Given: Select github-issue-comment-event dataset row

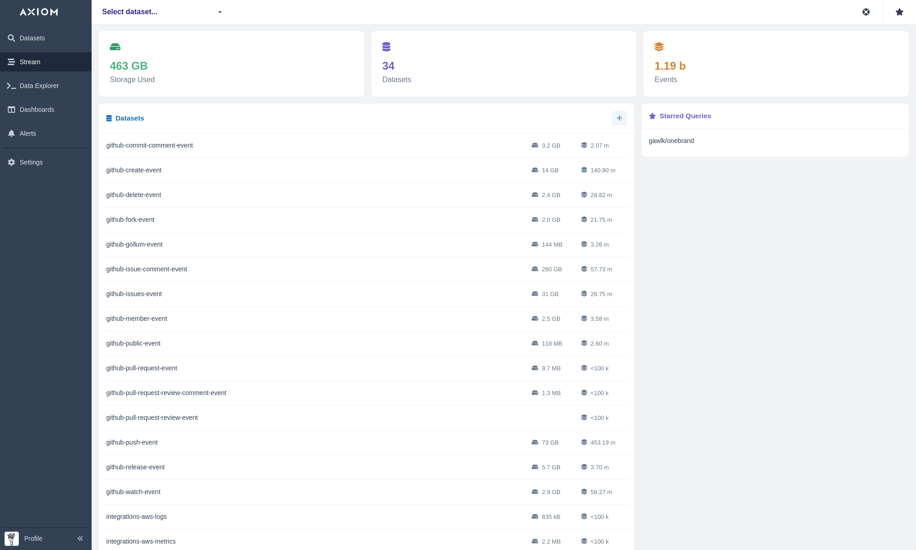Looking at the screenshot, I should pos(147,269).
